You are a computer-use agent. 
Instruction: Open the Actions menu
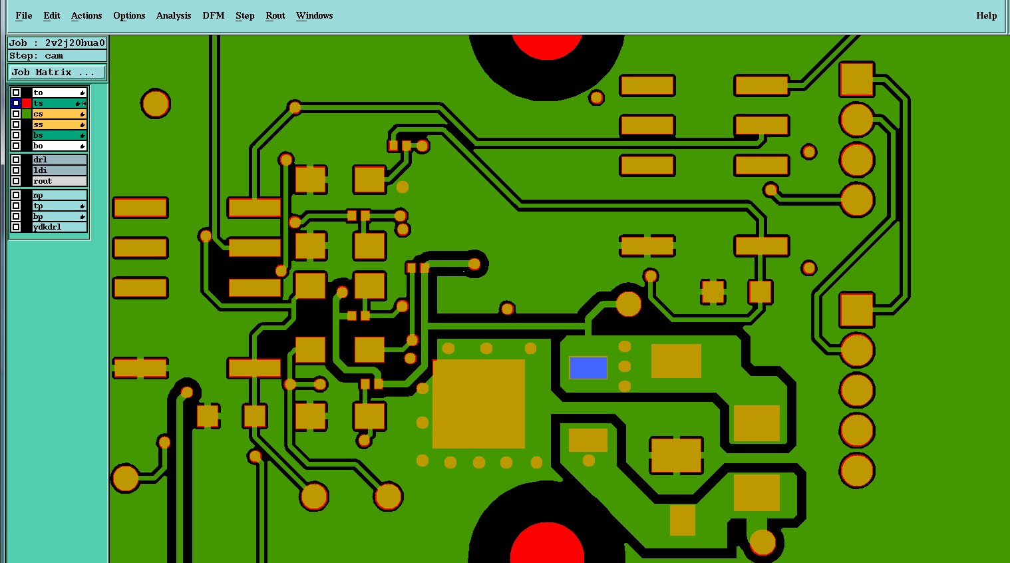86,15
